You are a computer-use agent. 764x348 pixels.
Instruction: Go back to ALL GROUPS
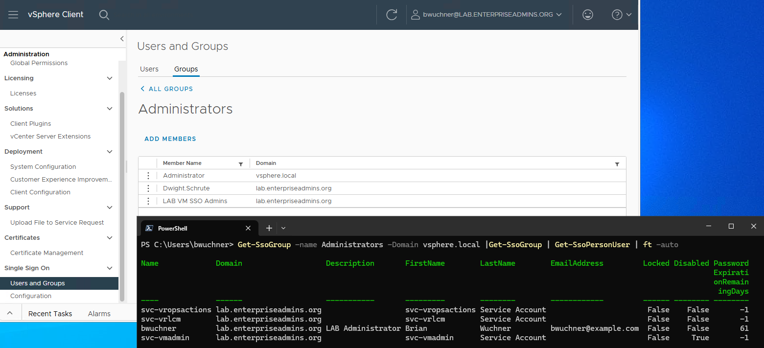(166, 89)
